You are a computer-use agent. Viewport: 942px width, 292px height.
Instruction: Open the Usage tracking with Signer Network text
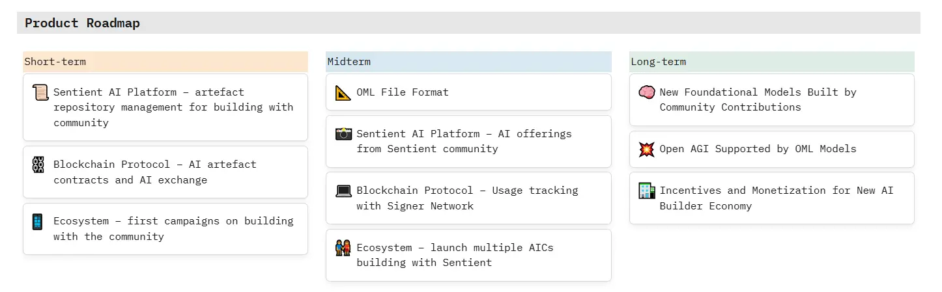pyautogui.click(x=467, y=198)
